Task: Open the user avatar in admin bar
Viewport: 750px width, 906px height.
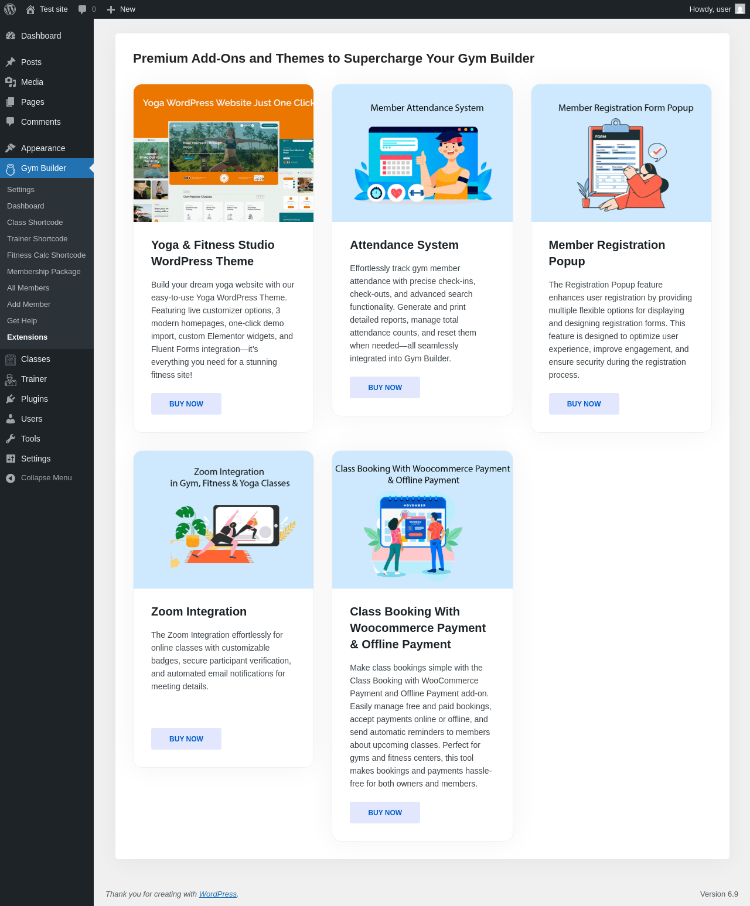Action: click(x=740, y=9)
